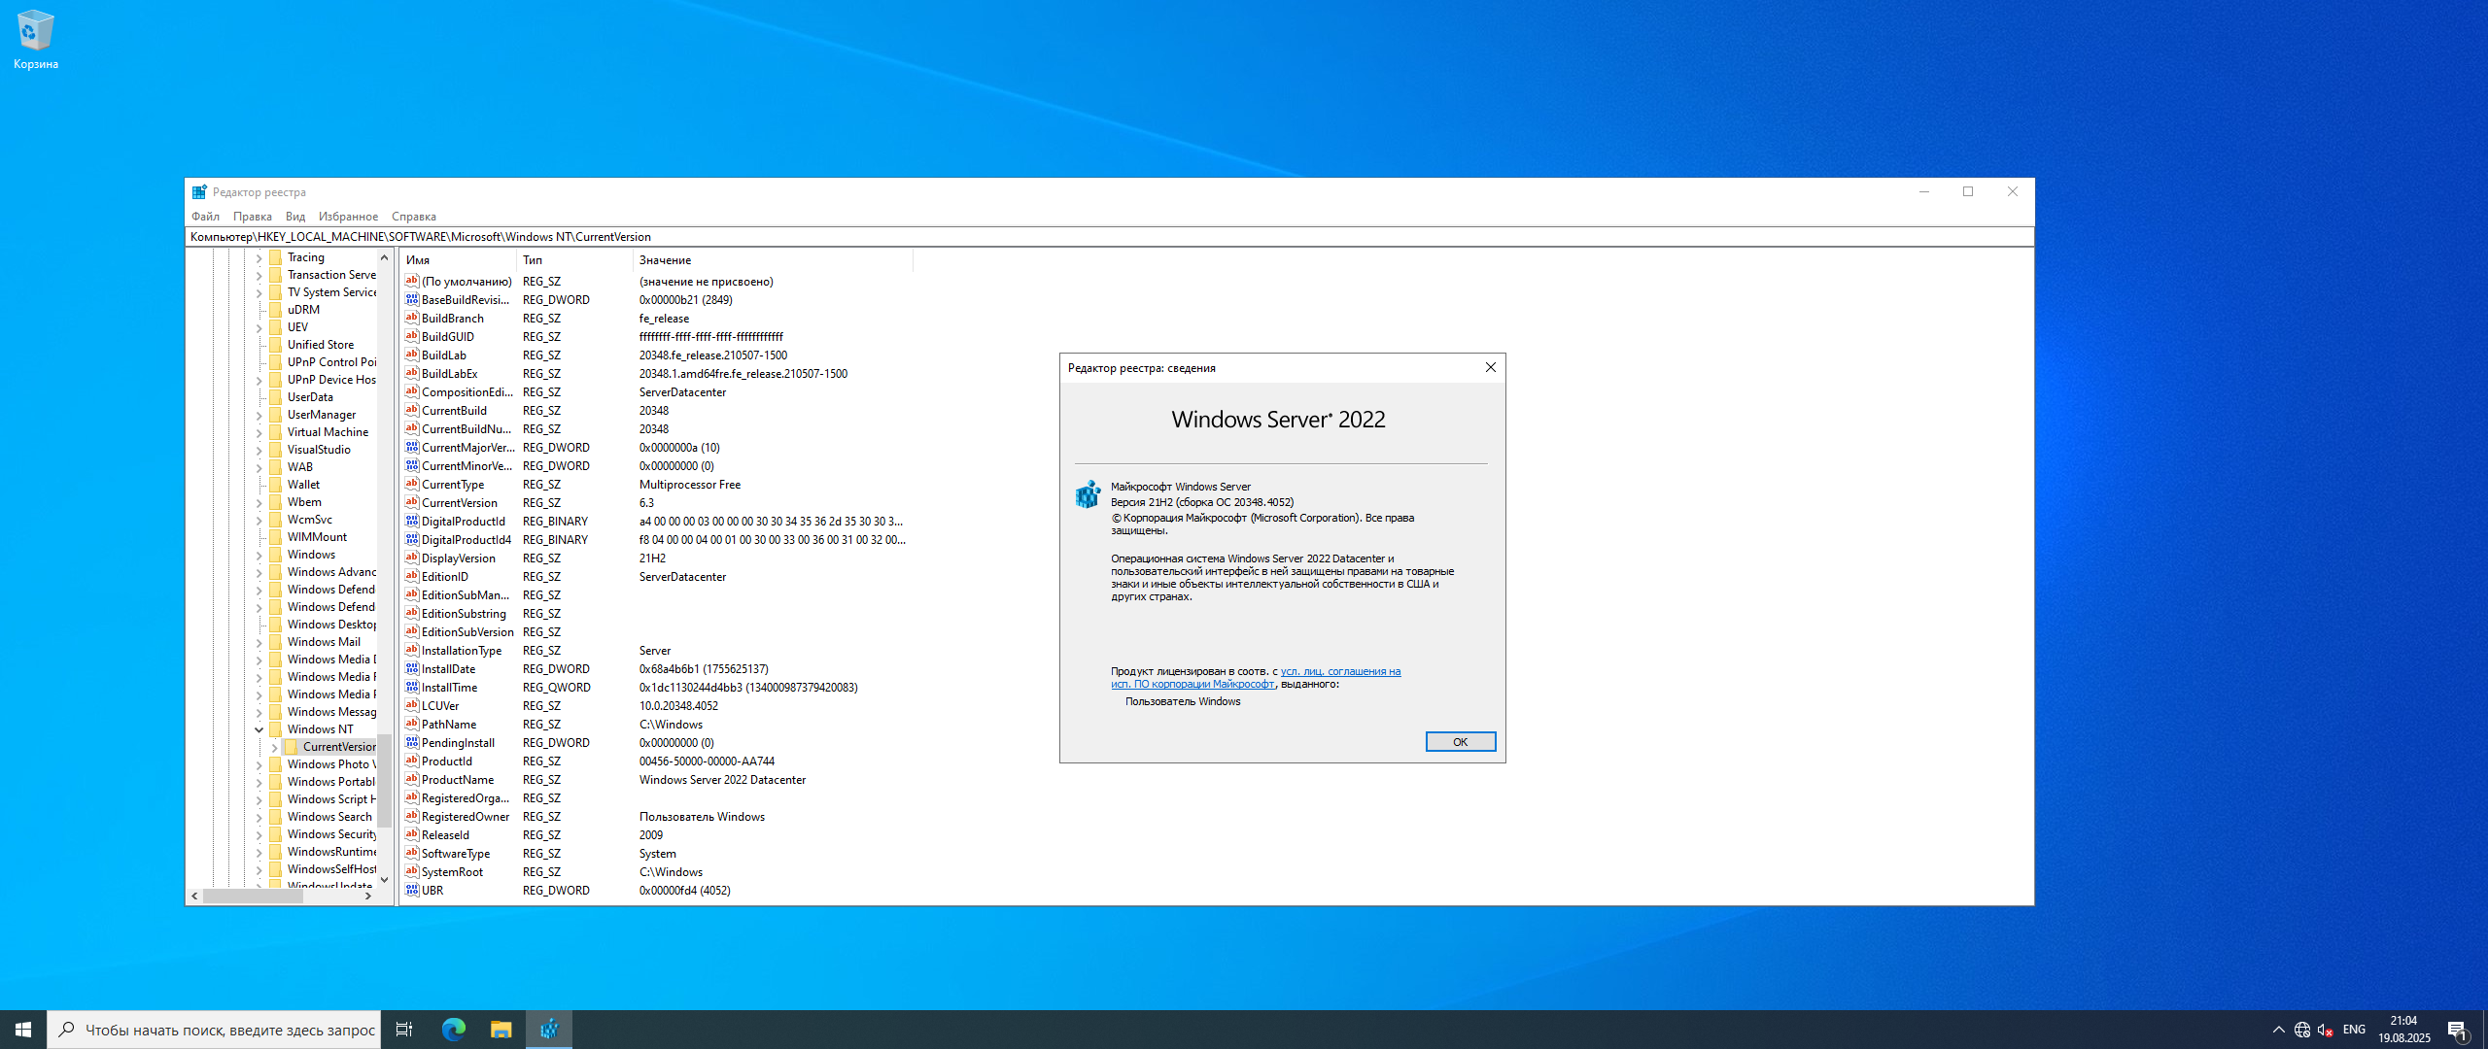
Task: Click OK in the About dialog
Action: (1460, 742)
